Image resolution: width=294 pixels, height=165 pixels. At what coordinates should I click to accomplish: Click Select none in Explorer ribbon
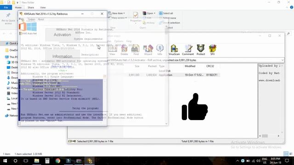[167, 18]
